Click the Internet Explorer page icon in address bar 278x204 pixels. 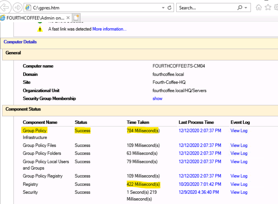point(28,8)
